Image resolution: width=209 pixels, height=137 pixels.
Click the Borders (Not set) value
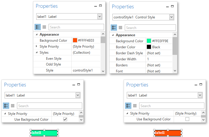[154, 65]
